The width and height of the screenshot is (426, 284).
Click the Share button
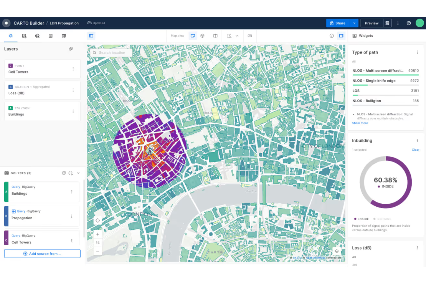(338, 23)
